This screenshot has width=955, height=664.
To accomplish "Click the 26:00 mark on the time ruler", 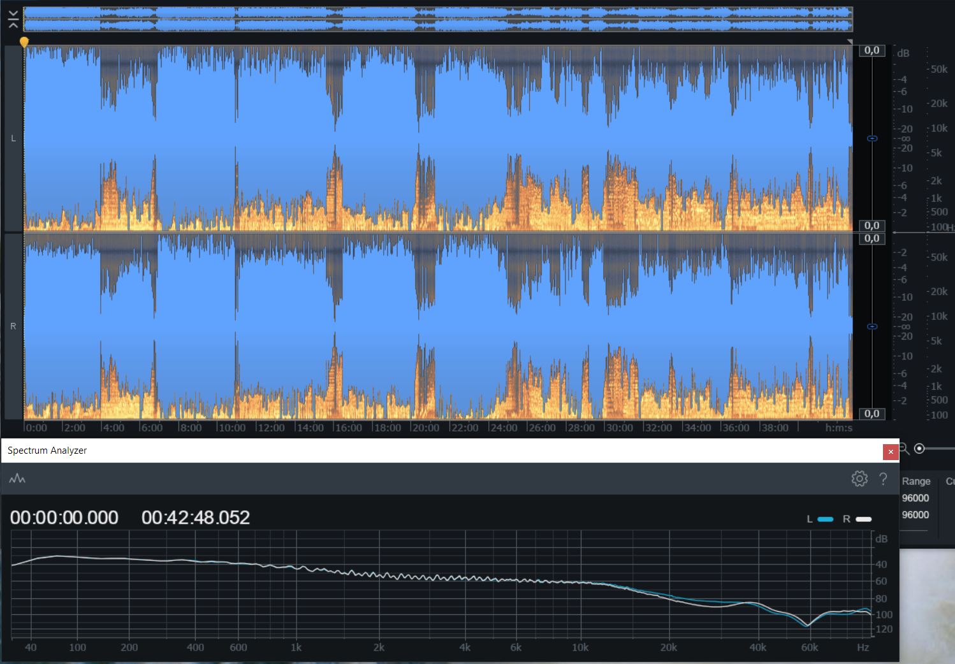I will [542, 428].
